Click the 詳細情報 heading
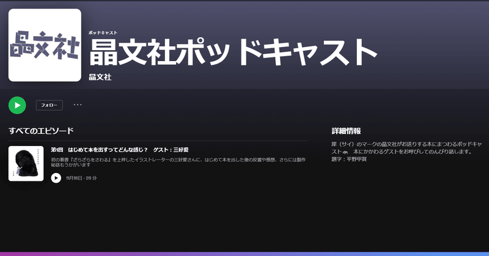 pyautogui.click(x=346, y=131)
